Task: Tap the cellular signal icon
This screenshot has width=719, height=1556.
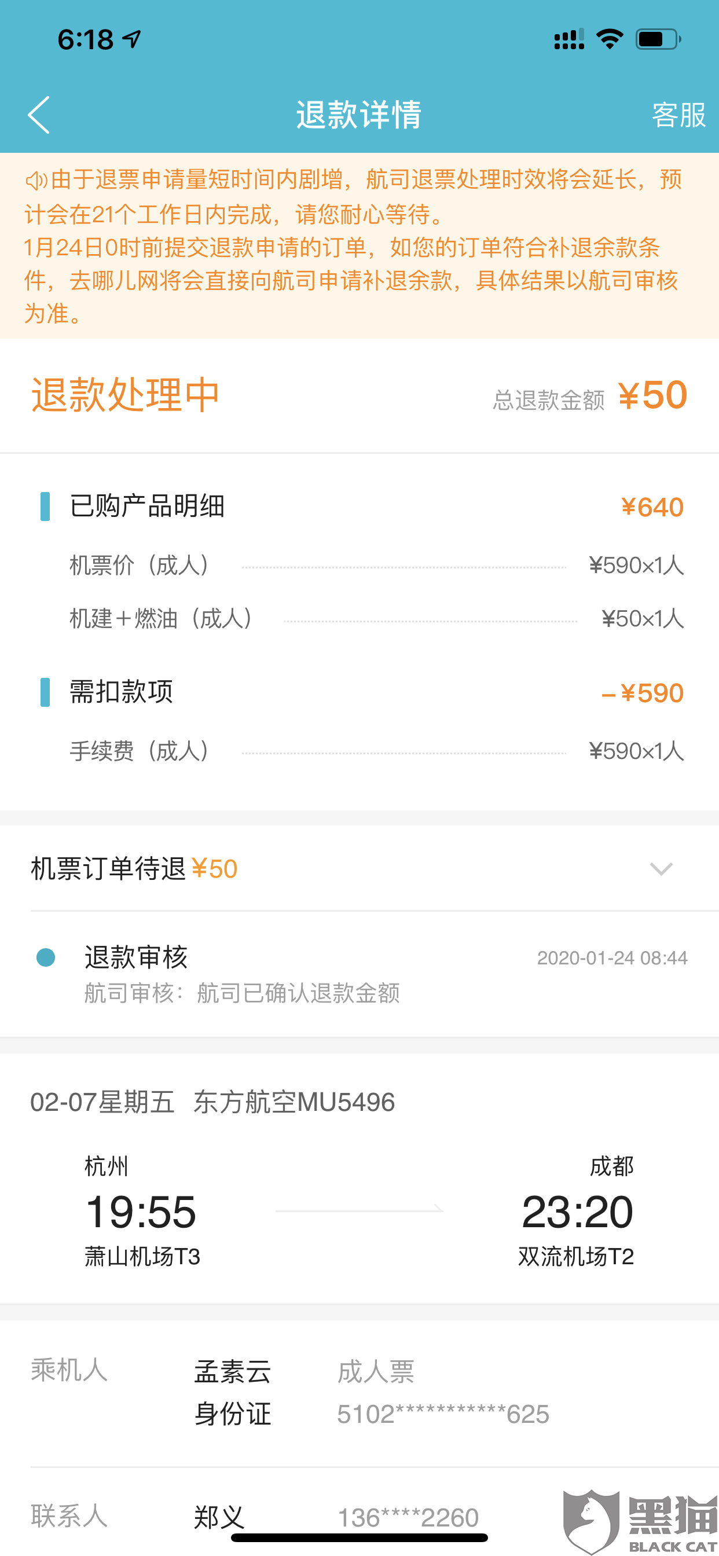Action: [x=568, y=39]
